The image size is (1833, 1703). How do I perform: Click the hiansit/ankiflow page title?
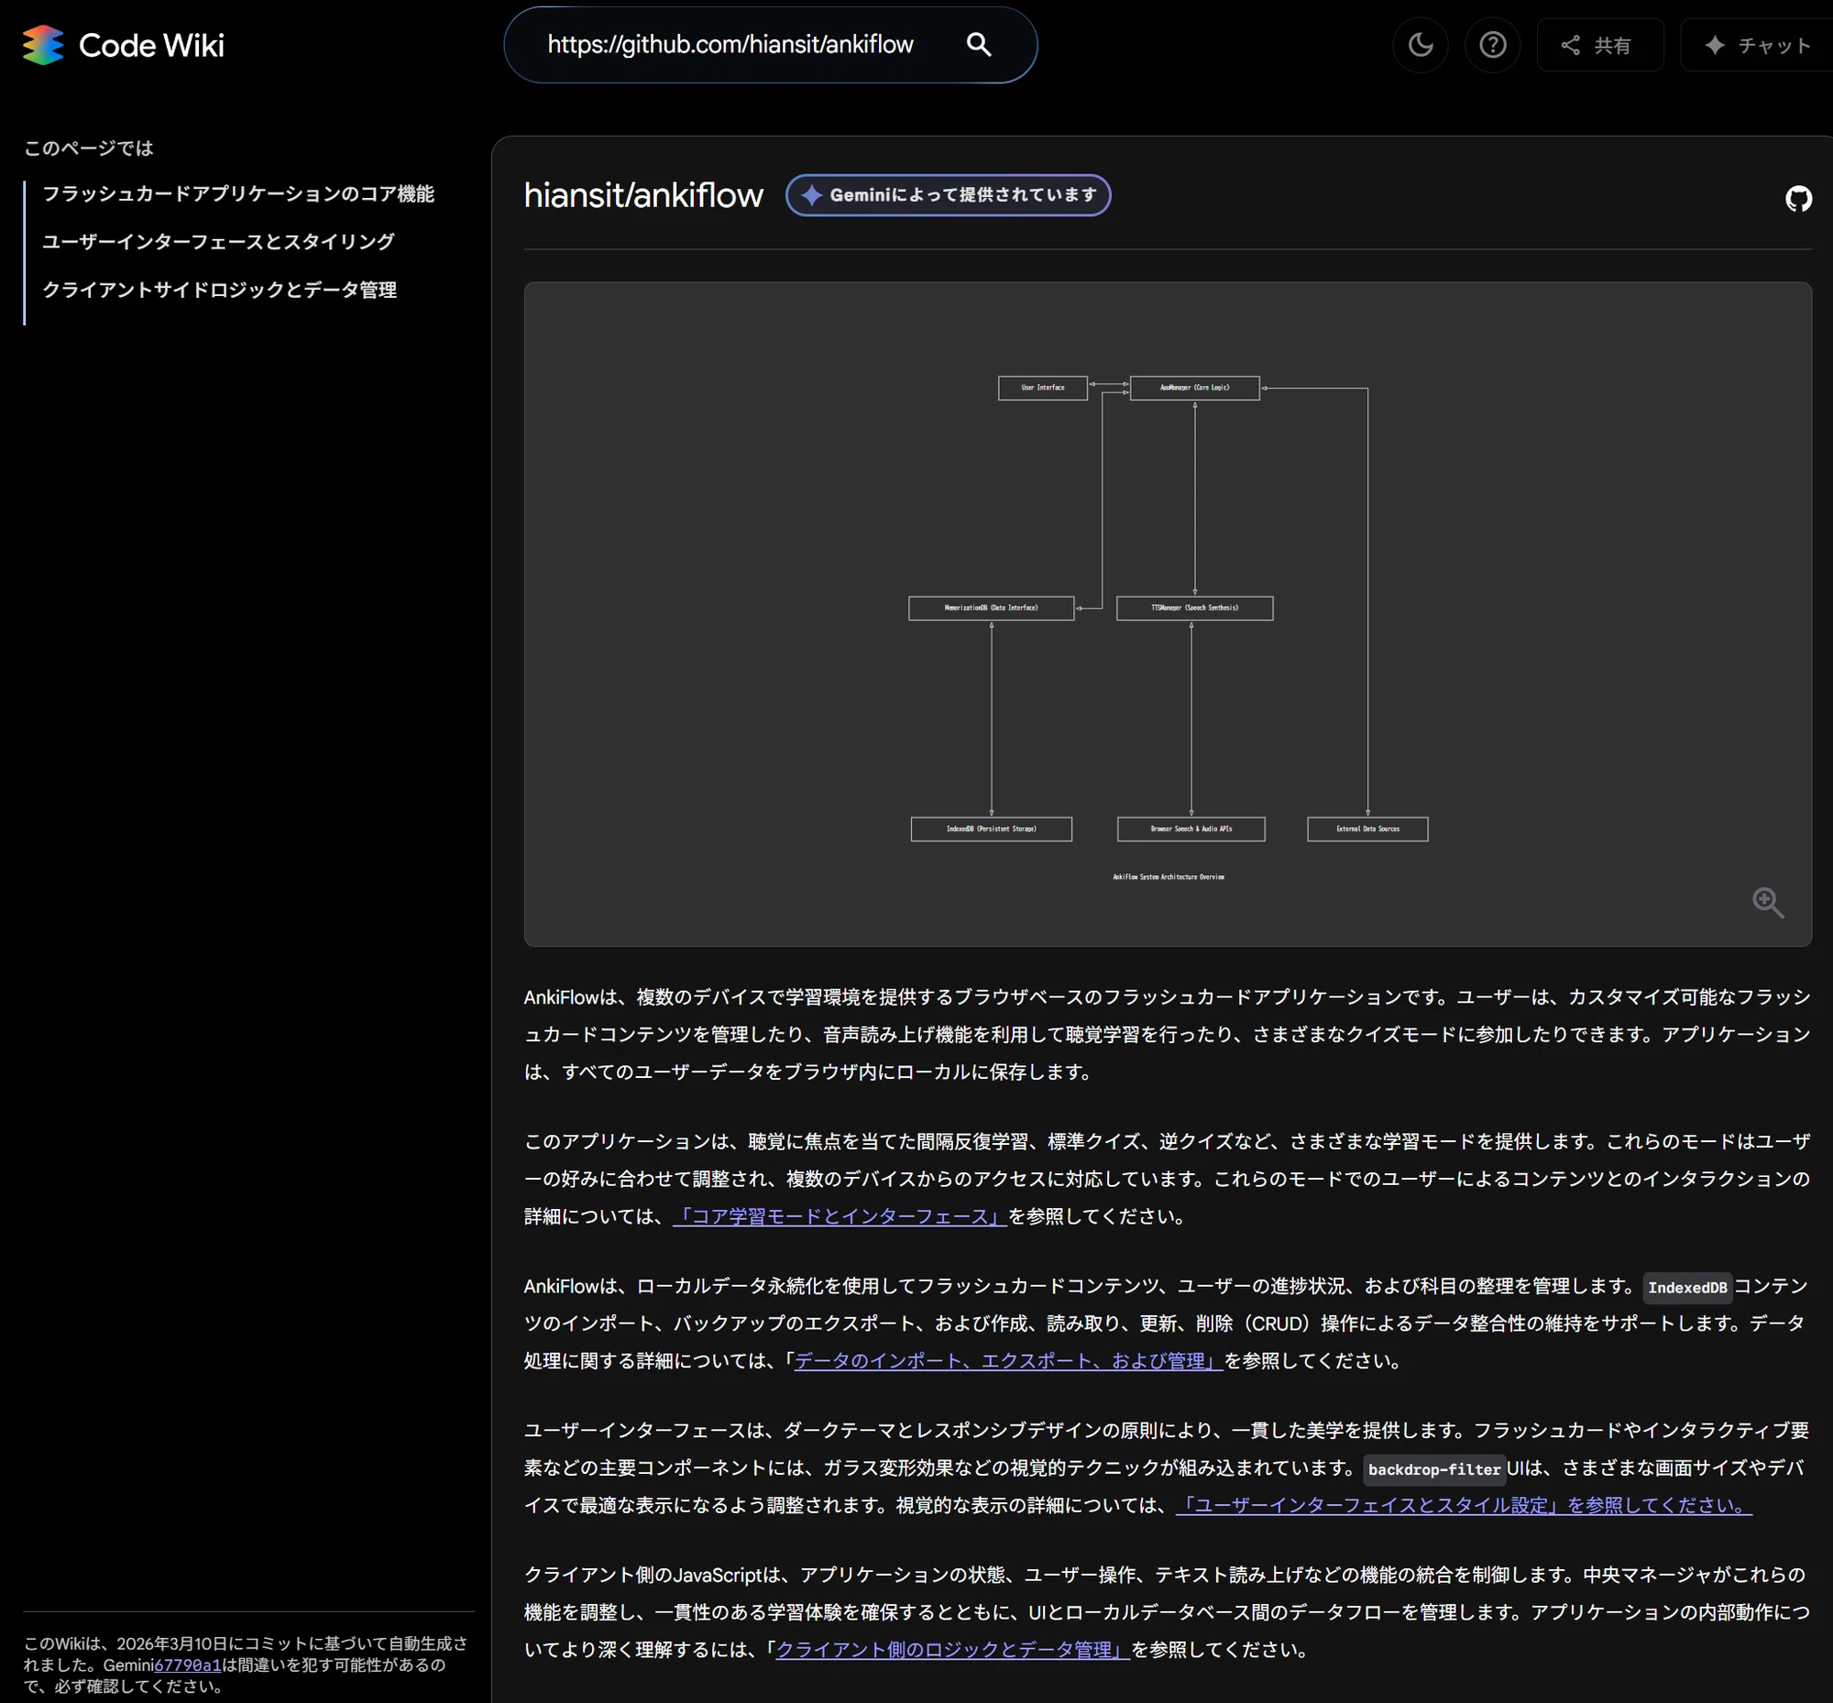point(643,195)
